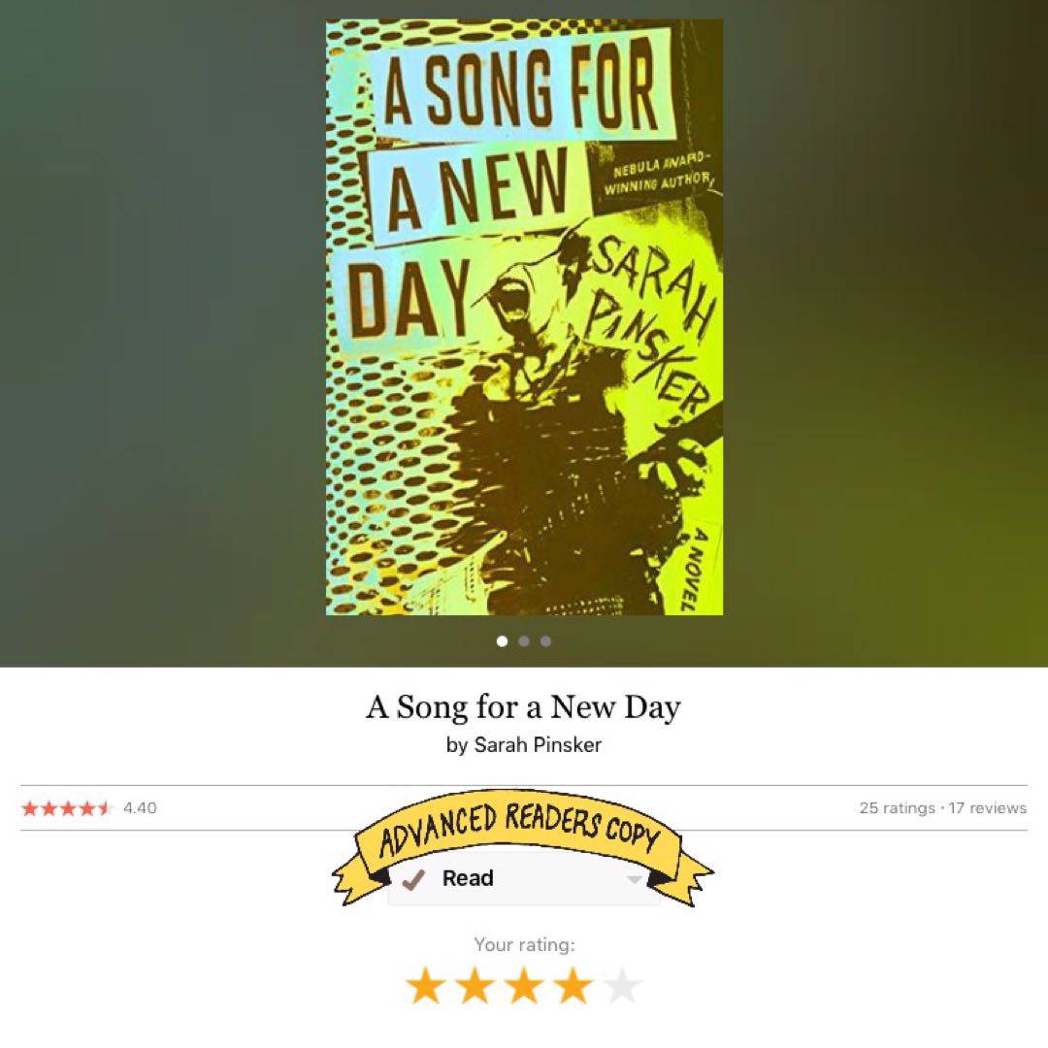
Task: Click the Read shelf status button
Action: point(524,879)
